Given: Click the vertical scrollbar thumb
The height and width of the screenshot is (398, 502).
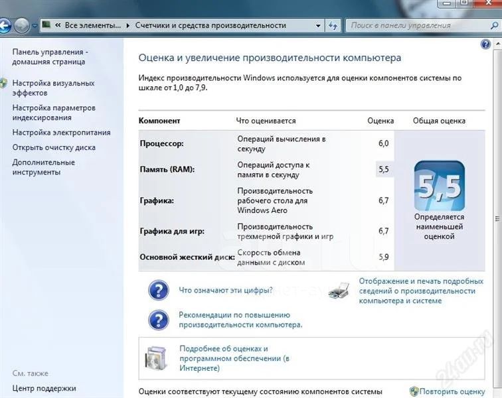Looking at the screenshot, I should point(497,219).
